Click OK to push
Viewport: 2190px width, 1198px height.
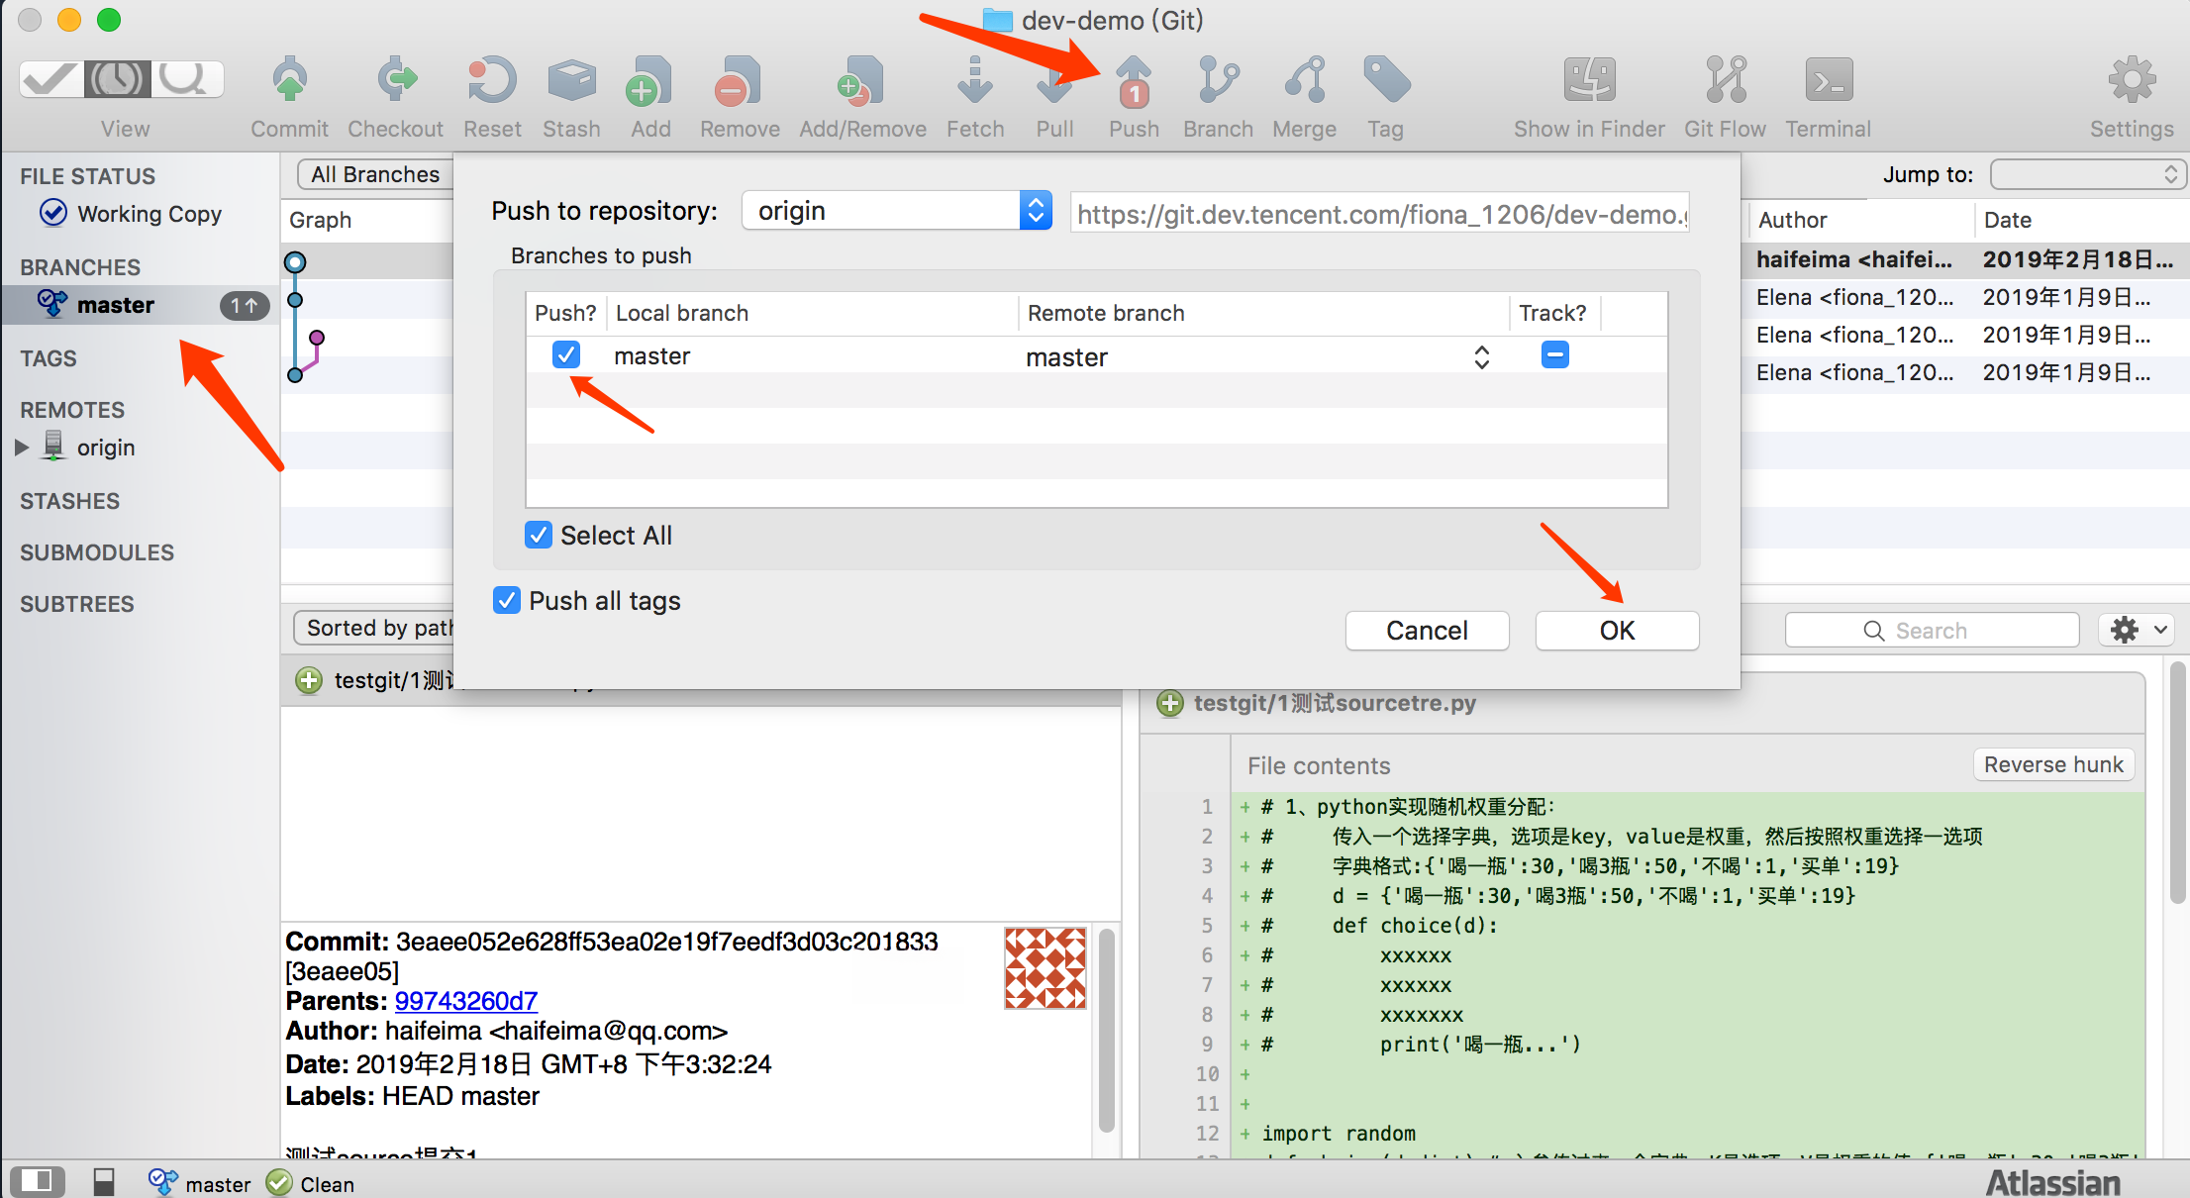click(1617, 631)
